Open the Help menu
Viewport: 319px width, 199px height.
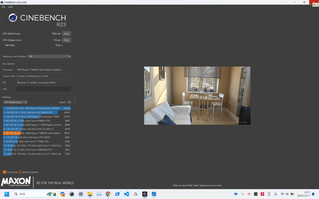[x=10, y=7]
